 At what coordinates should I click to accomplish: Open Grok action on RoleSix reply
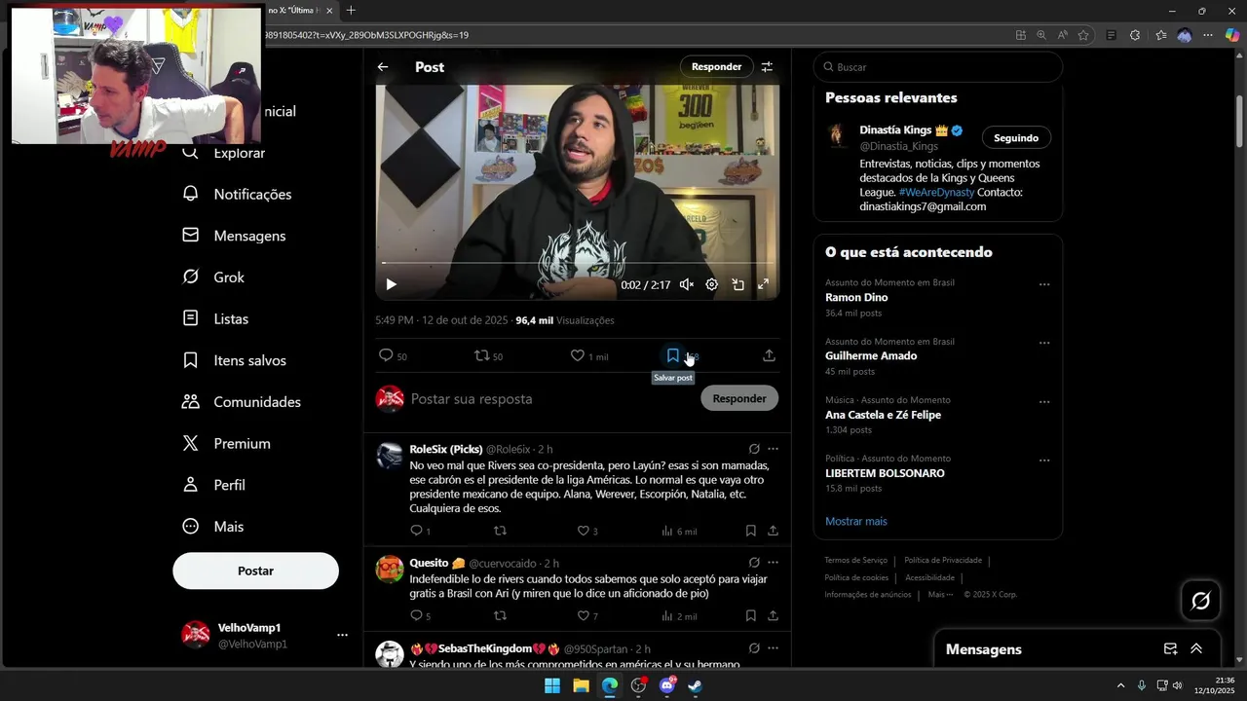click(754, 449)
